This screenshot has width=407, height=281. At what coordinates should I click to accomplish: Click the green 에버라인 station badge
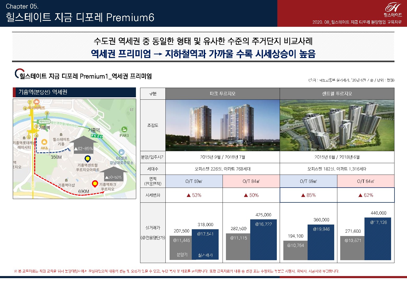(44, 122)
